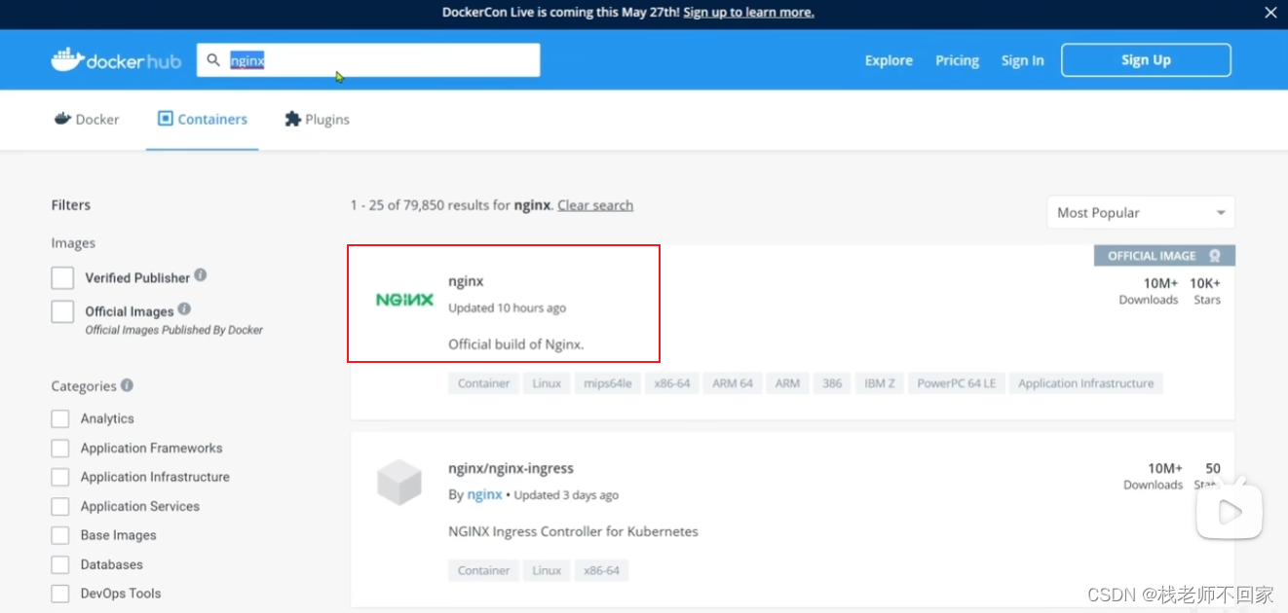
Task: Click 'Official build of Nginx.' description
Action: 516,344
